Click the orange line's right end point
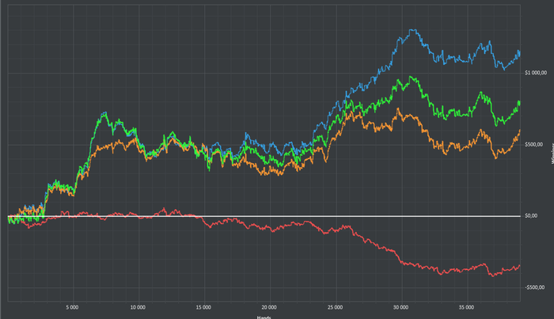This screenshot has height=319, width=554. [x=520, y=131]
